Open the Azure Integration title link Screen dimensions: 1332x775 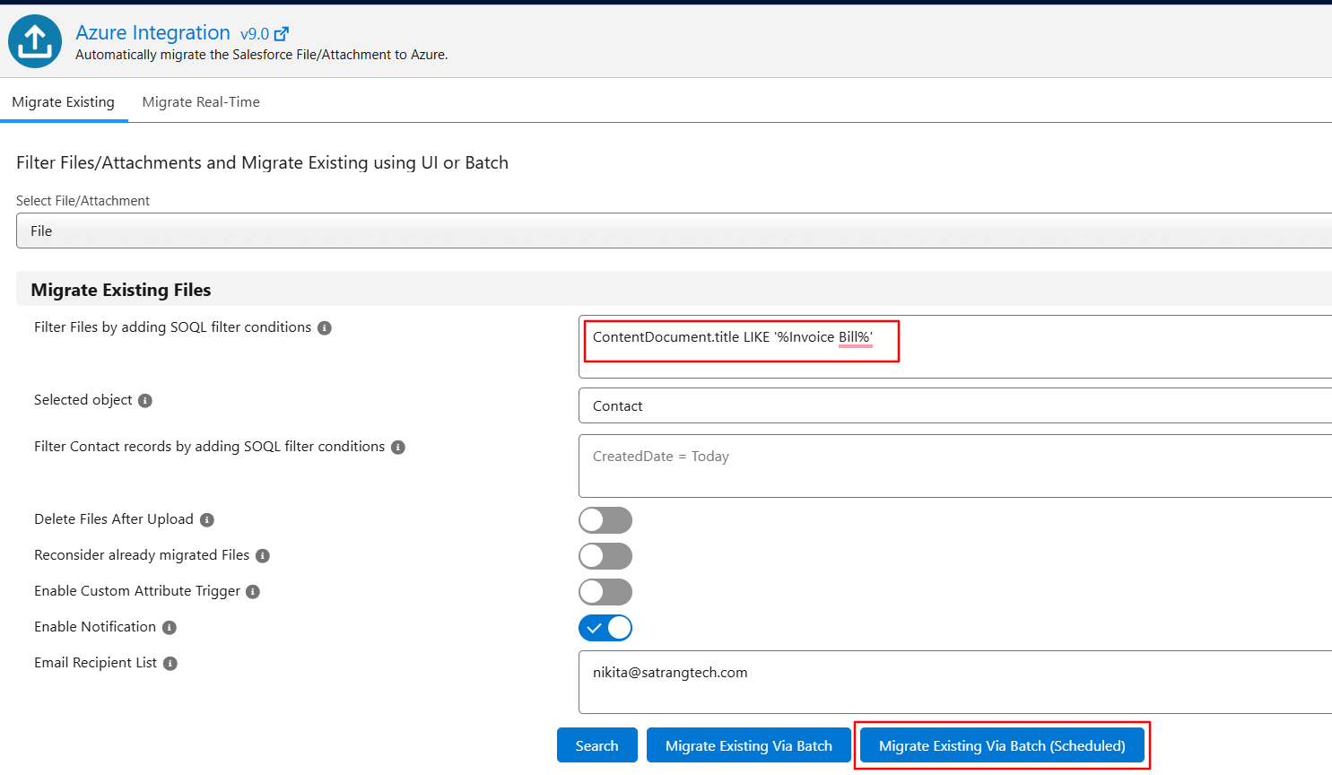pos(152,32)
